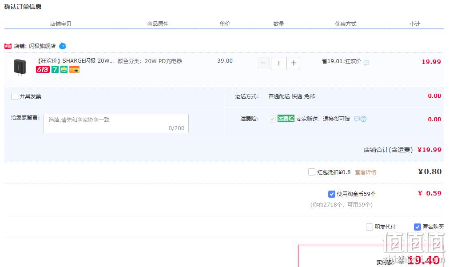The image size is (449, 267).
Task: Click the SHARGE charger product thumbnail
Action: [20, 68]
